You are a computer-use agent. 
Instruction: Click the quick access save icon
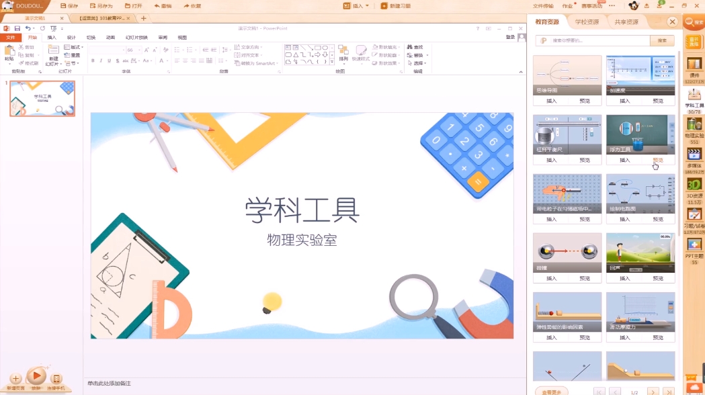[x=17, y=28]
